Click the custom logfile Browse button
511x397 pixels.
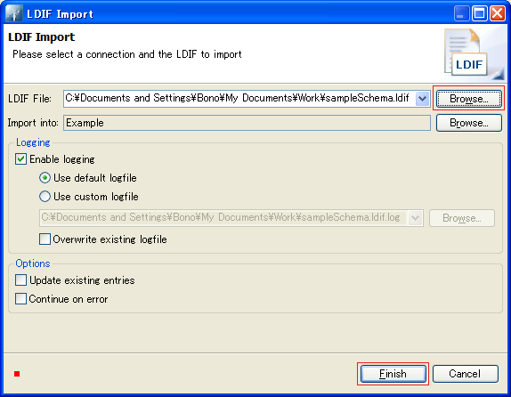pyautogui.click(x=462, y=218)
